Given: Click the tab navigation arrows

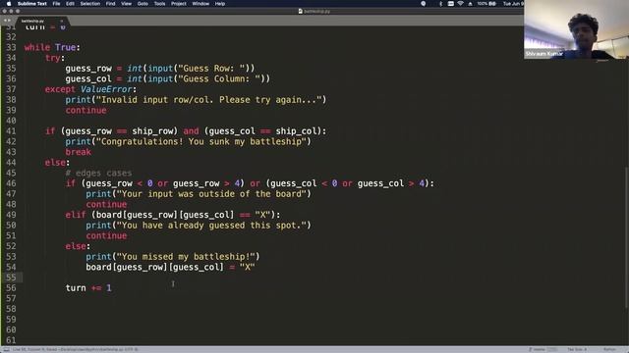Looking at the screenshot, I should coord(7,21).
